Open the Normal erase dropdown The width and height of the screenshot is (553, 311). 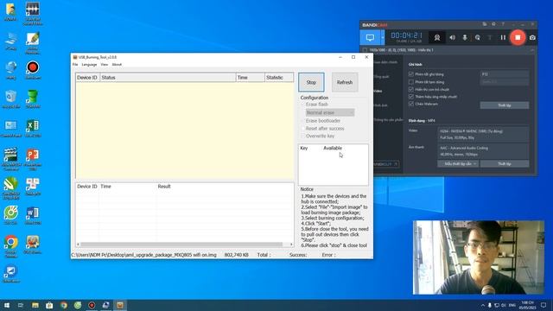[x=330, y=112]
